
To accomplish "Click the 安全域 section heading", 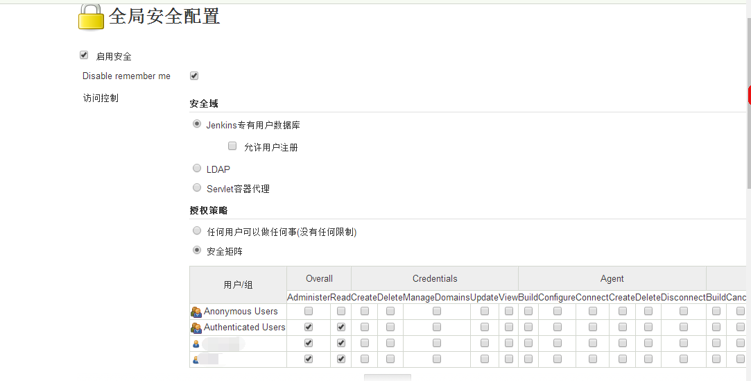I will click(204, 103).
